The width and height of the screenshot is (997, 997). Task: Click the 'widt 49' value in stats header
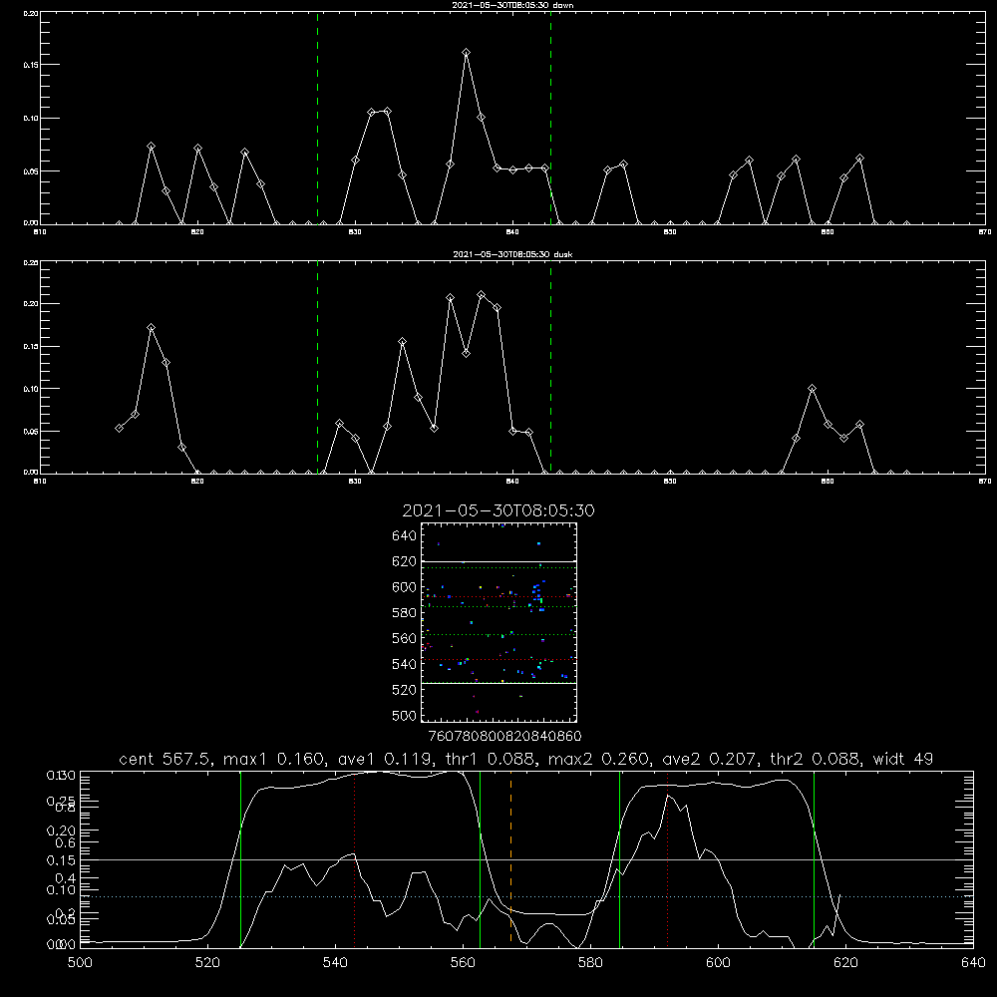point(903,759)
